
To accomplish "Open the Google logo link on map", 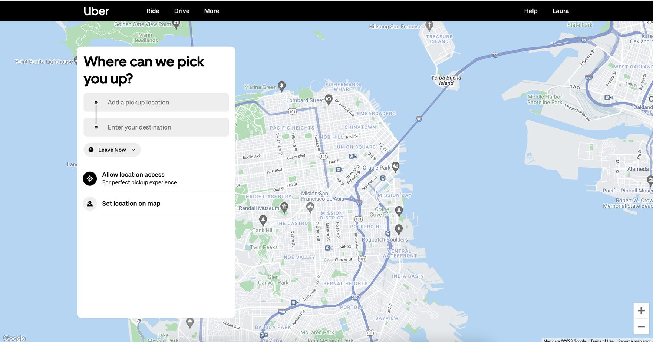I will point(14,338).
